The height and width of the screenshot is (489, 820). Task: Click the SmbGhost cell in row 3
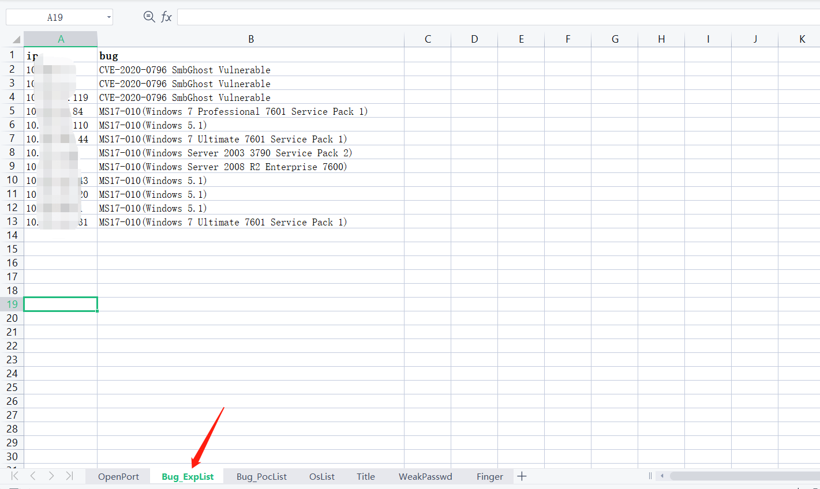[251, 84]
